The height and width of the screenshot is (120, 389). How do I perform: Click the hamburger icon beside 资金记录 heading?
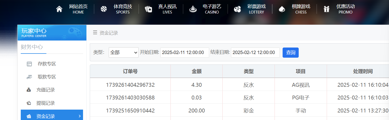(95, 32)
